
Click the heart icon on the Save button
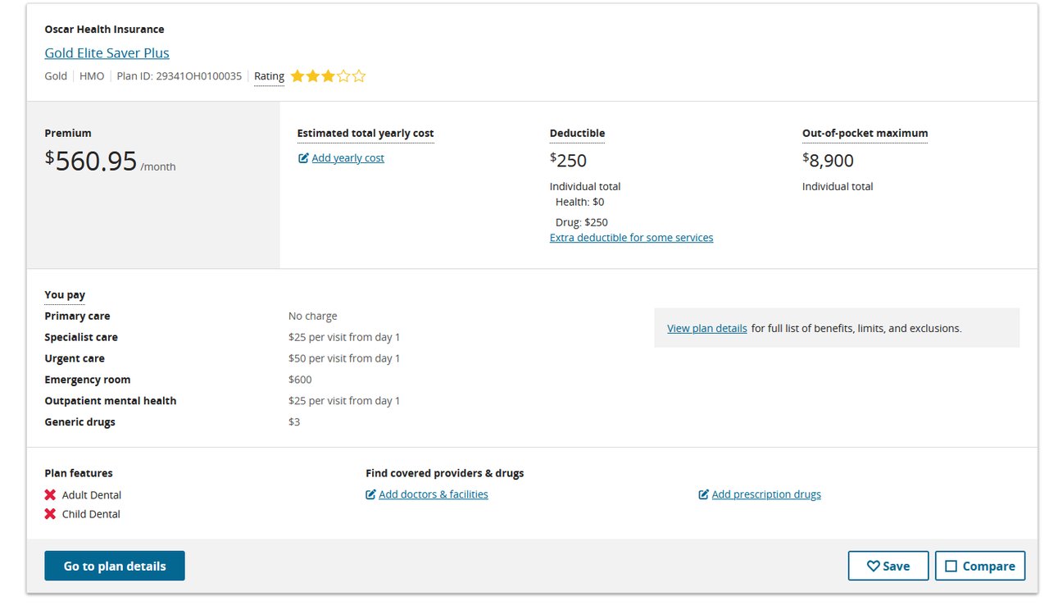(x=873, y=567)
